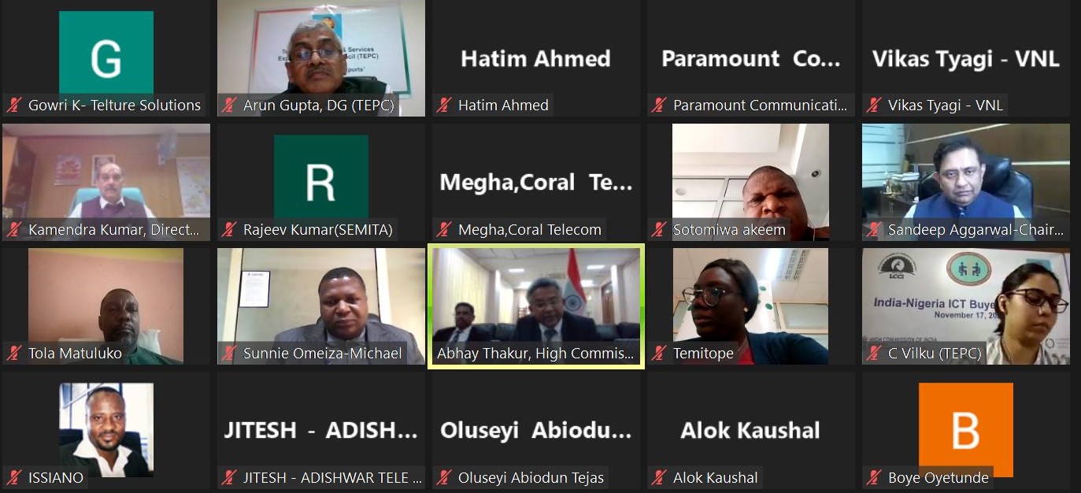Viewport: 1081px width, 493px height.
Task: Click the green G avatar of Gowri K
Action: pyautogui.click(x=106, y=58)
